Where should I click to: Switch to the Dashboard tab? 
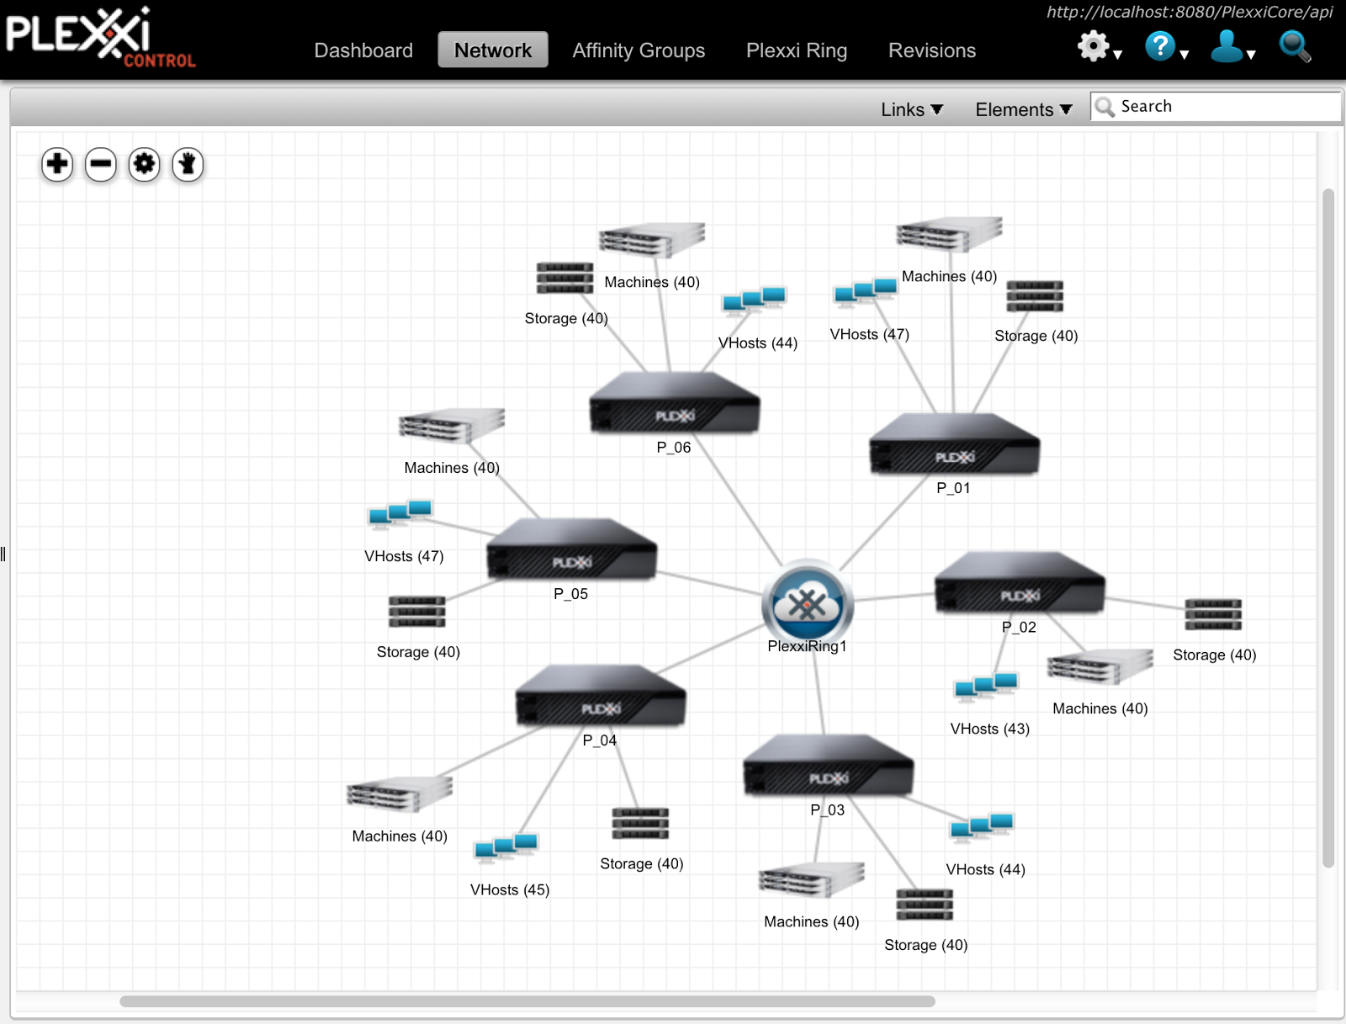pos(363,50)
